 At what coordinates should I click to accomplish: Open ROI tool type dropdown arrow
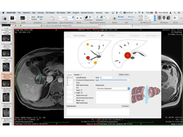pyautogui.click(x=108, y=17)
